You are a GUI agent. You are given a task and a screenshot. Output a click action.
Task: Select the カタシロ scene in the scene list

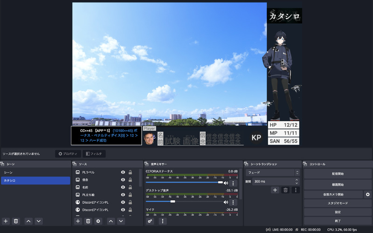click(x=36, y=180)
